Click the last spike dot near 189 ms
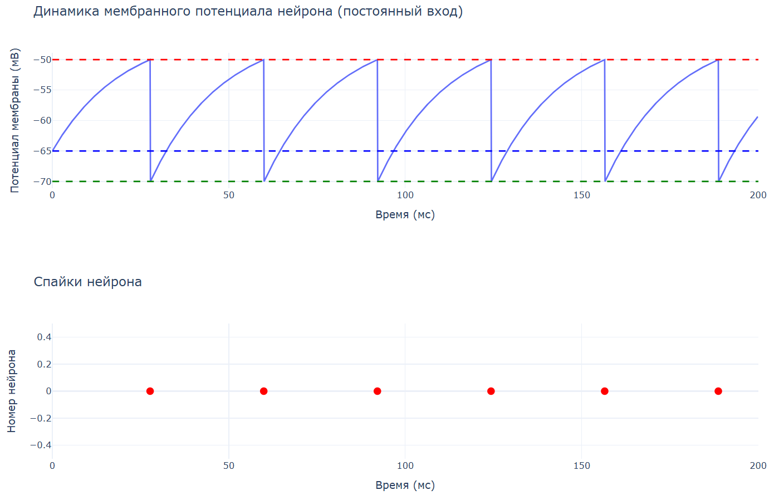Viewport: 779px width, 495px height. (718, 391)
